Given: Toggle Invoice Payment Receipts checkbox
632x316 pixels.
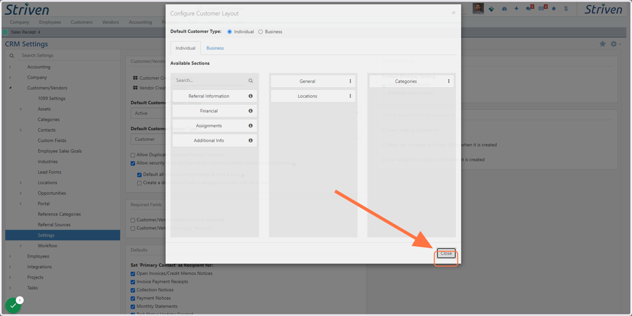Looking at the screenshot, I should (133, 282).
